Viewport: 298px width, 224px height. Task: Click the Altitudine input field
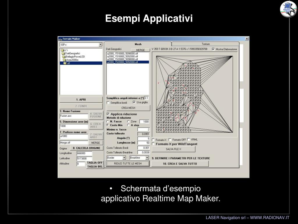click(81, 164)
